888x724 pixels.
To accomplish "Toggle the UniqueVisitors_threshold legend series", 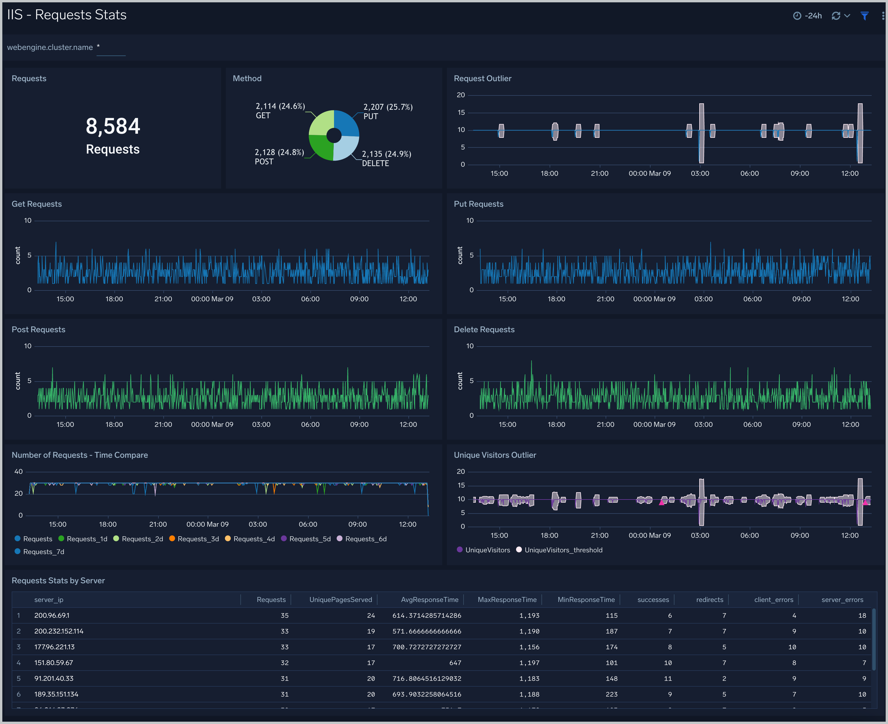I will 559,550.
